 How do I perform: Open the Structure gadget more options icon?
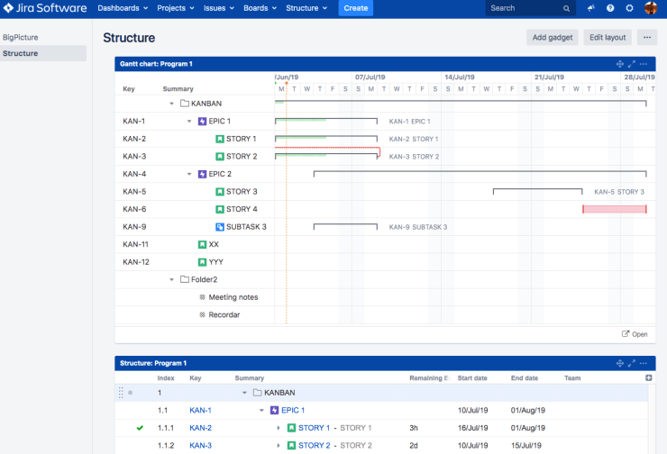pyautogui.click(x=644, y=363)
